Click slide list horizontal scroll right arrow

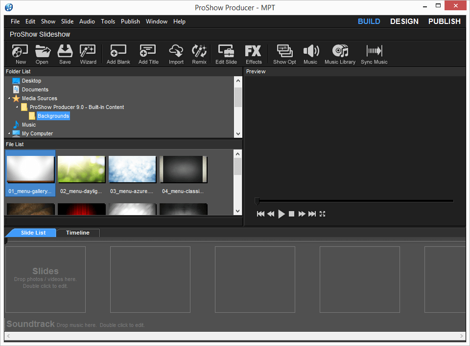tap(462, 336)
